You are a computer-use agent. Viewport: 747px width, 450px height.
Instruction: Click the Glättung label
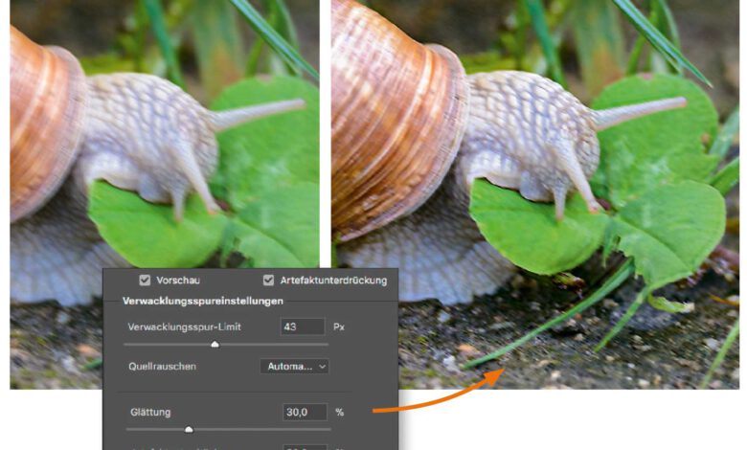pos(150,412)
